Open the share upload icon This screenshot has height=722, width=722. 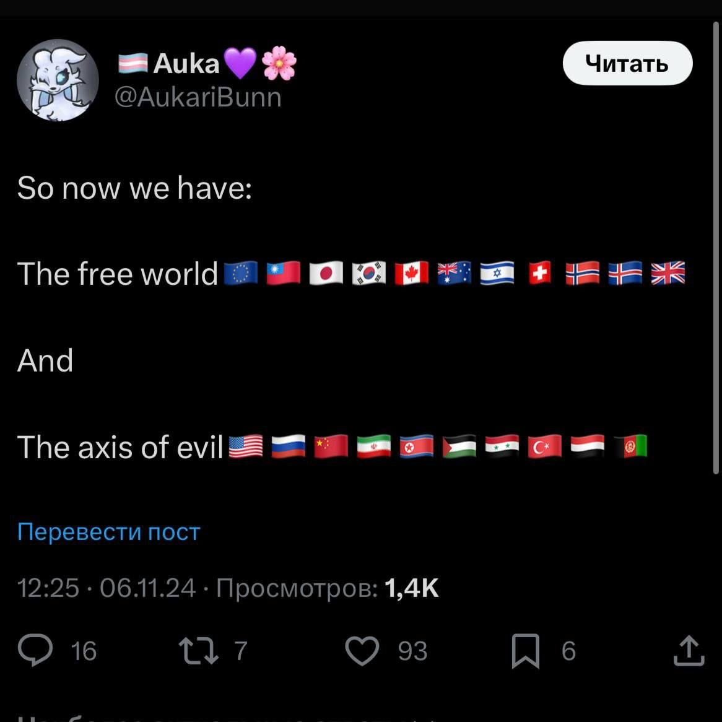coord(689,650)
